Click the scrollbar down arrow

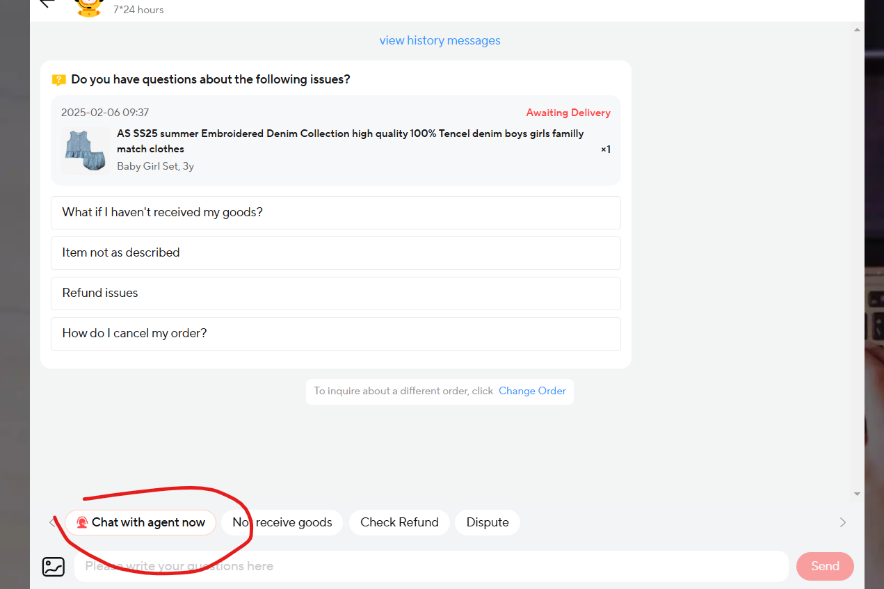click(857, 494)
